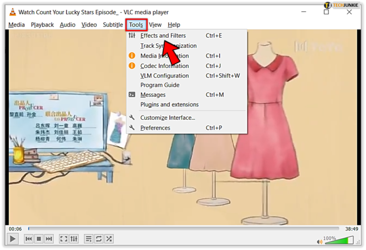Seek within the playback progress bar
366x250 pixels.
click(183, 229)
